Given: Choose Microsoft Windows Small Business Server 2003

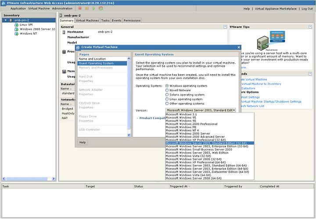Looking at the screenshot, I should click(x=210, y=150).
